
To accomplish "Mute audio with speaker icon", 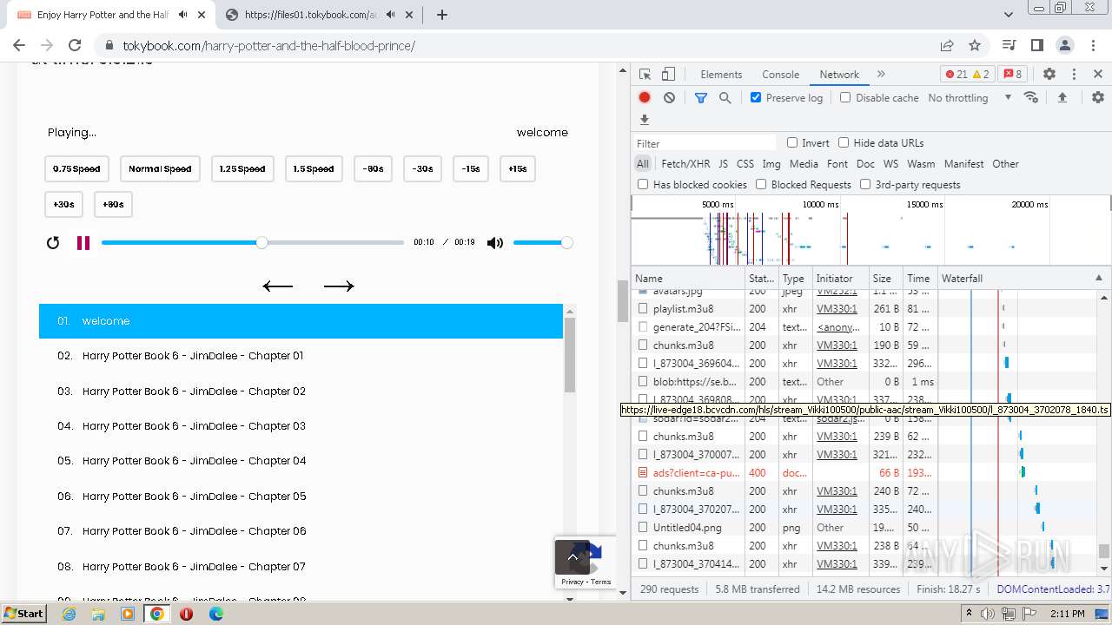I will point(495,243).
